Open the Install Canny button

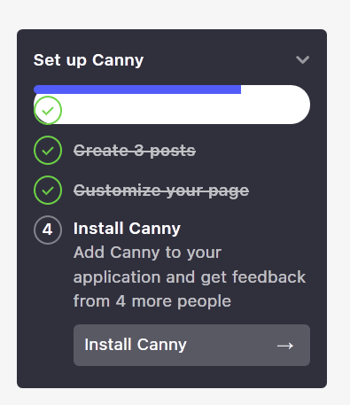[x=191, y=345]
